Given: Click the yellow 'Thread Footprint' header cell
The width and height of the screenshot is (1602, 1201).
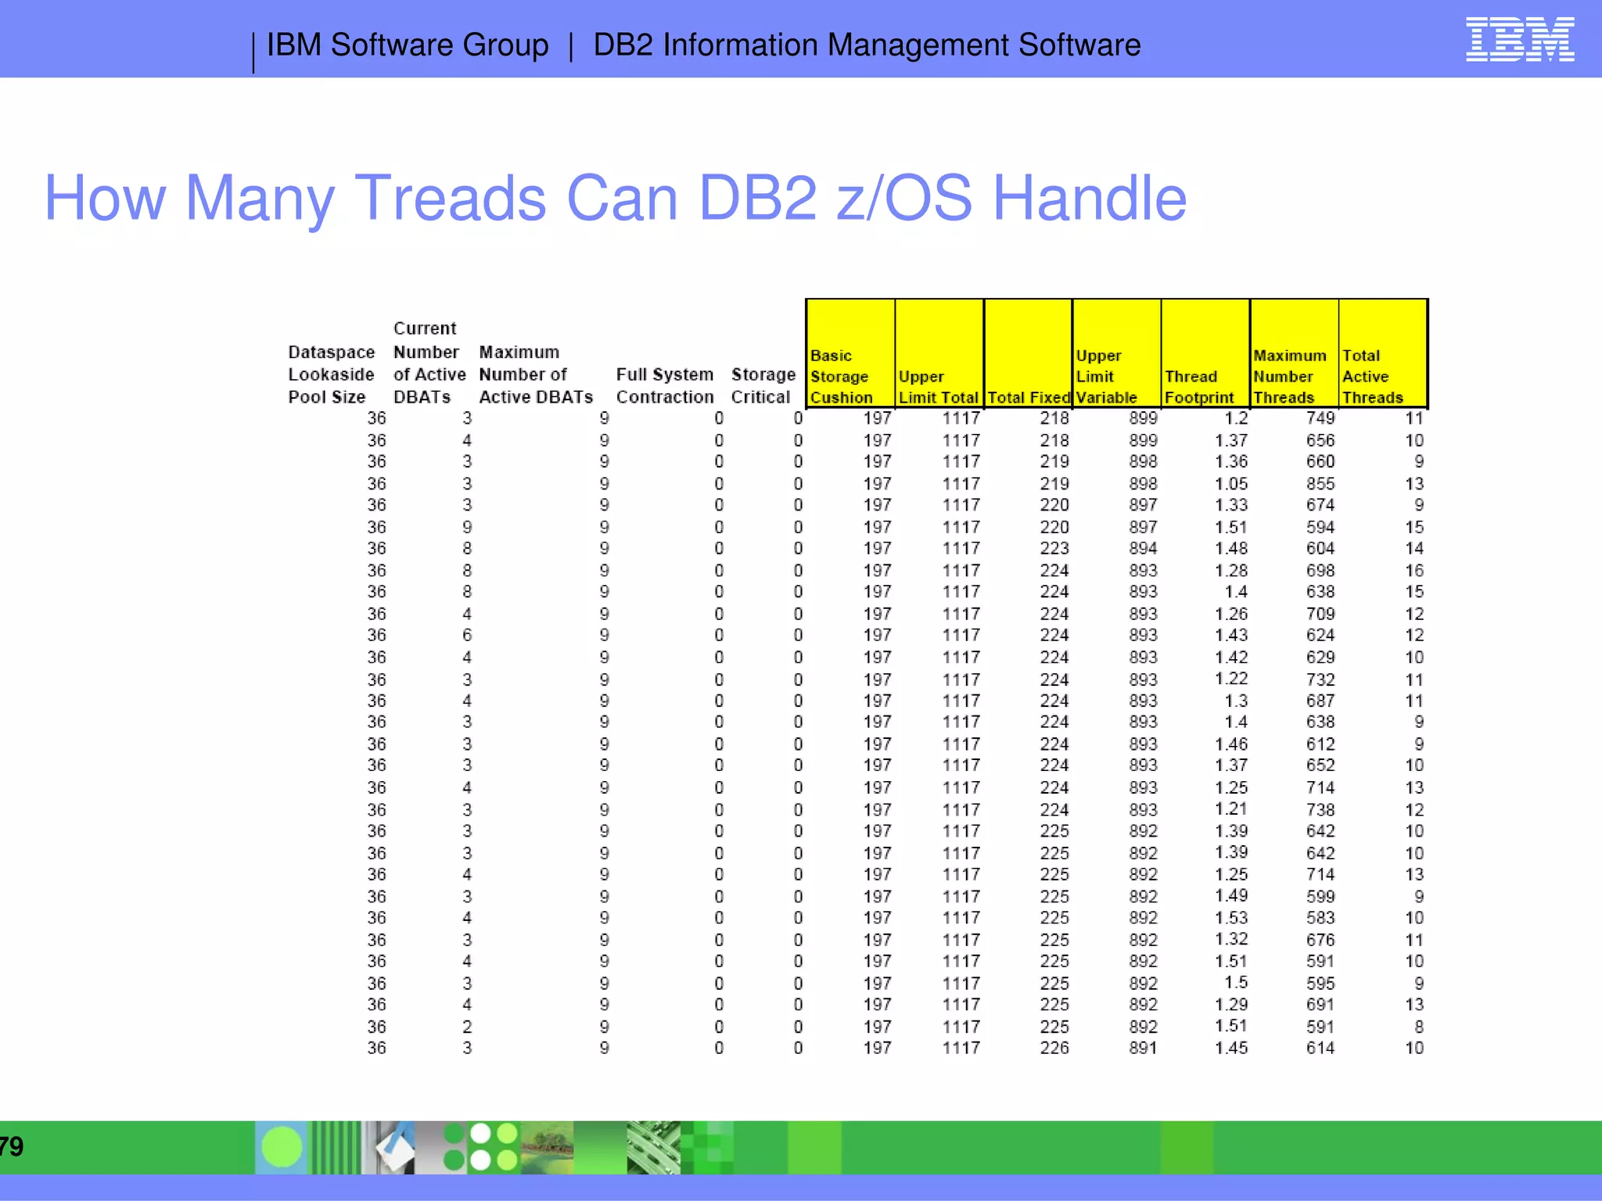Looking at the screenshot, I should (x=1205, y=353).
